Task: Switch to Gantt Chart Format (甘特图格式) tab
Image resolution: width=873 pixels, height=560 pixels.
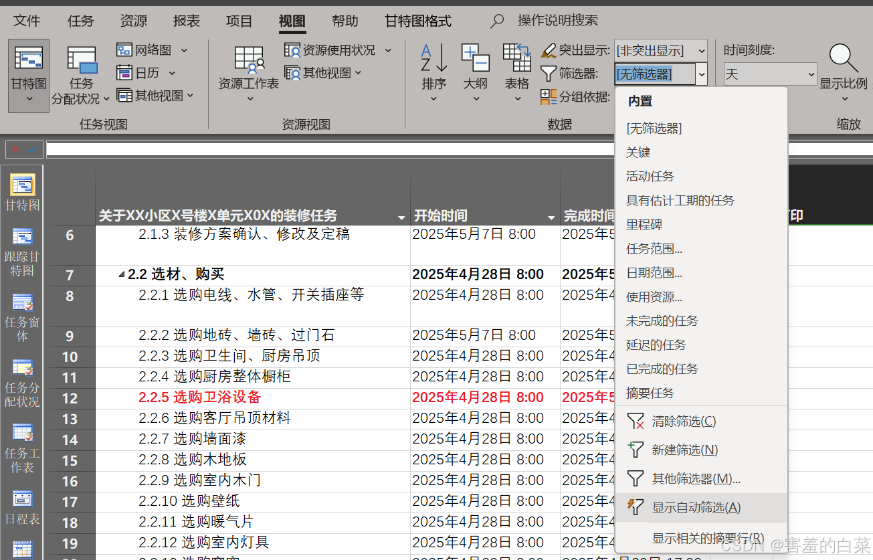Action: 418,21
